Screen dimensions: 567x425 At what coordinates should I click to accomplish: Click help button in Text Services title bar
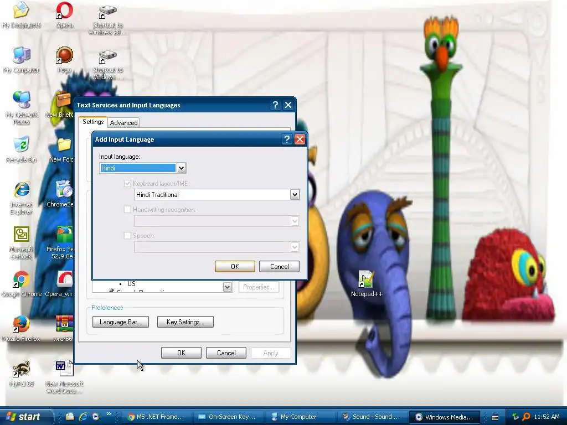[x=275, y=105]
